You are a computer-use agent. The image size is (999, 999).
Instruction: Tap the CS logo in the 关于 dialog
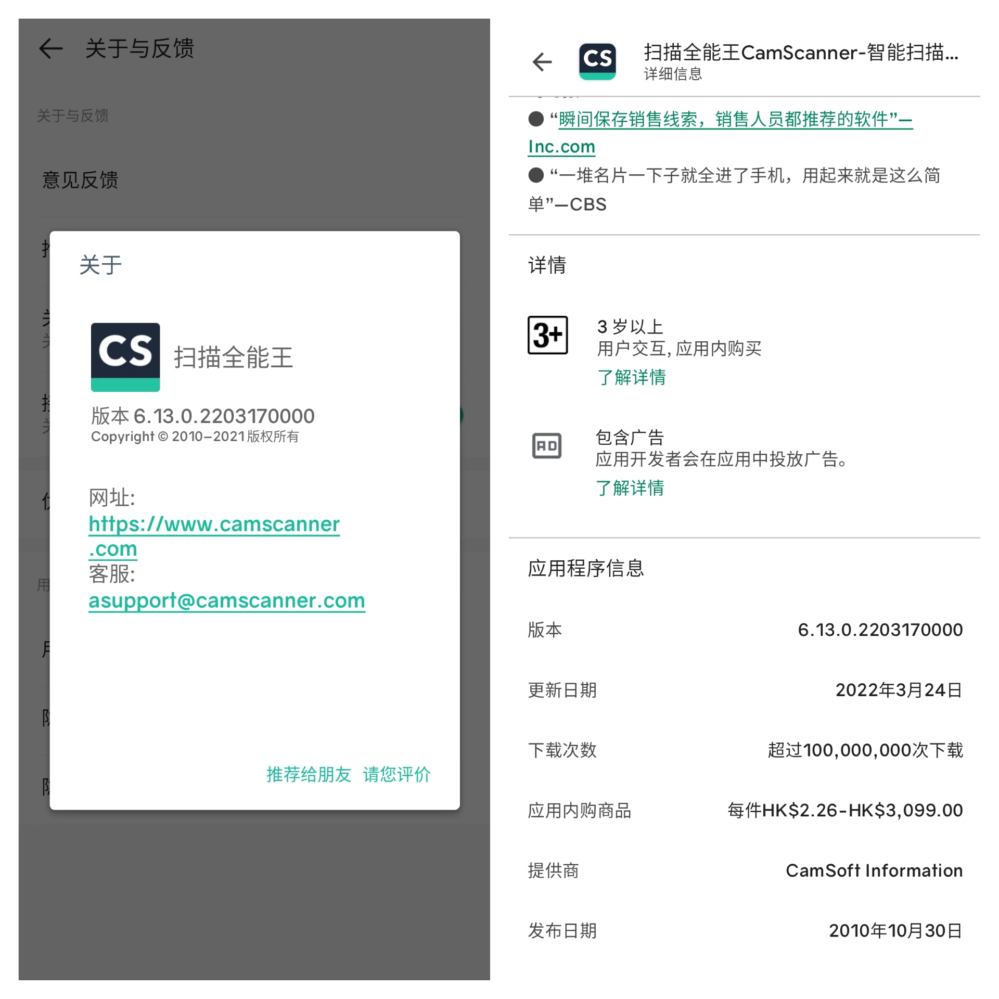(x=125, y=357)
